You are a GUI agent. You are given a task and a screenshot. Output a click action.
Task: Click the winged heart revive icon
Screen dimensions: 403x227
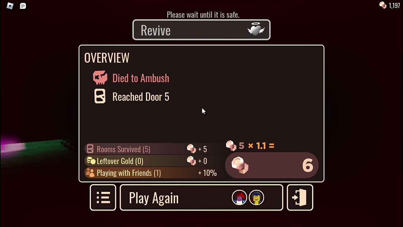[x=256, y=30]
